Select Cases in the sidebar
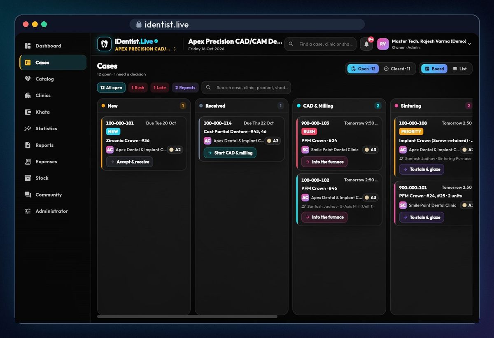Image resolution: width=494 pixels, height=338 pixels. coord(53,63)
